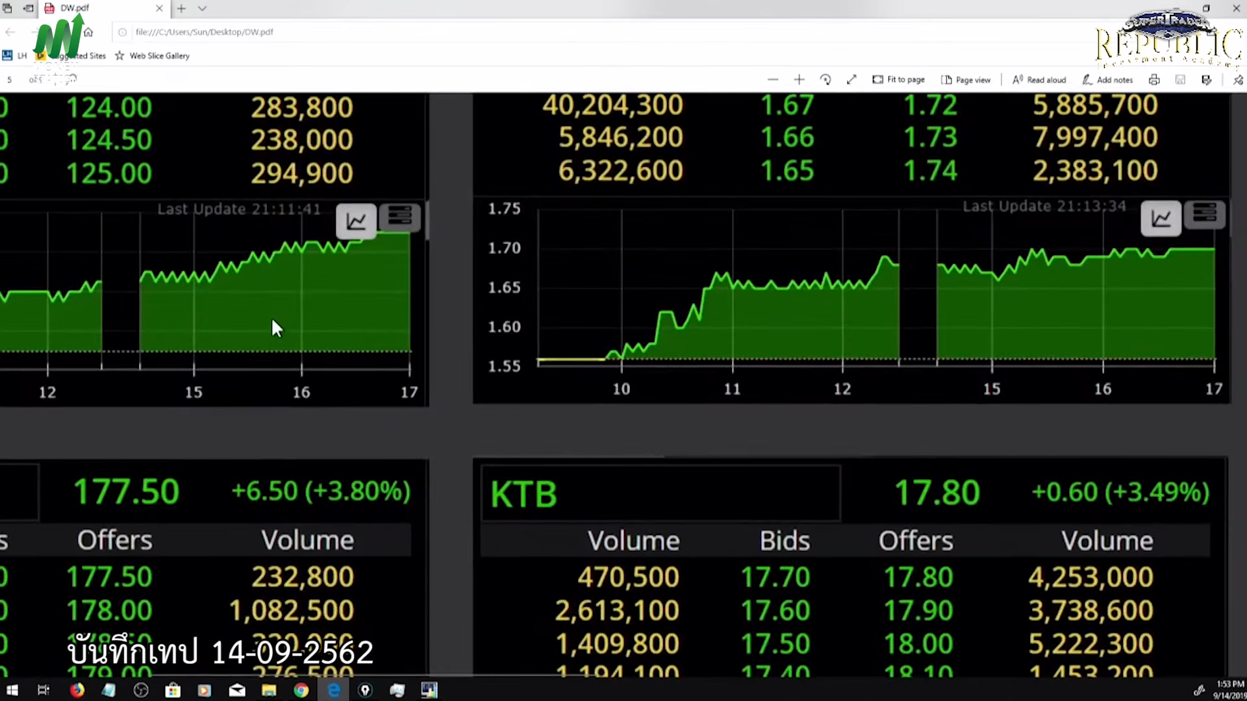Pin the PDF toolbar
The image size is (1247, 701).
(x=1238, y=79)
